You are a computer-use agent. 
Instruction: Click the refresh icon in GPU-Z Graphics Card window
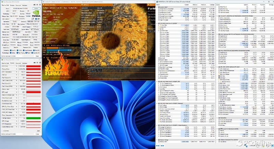[37, 5]
